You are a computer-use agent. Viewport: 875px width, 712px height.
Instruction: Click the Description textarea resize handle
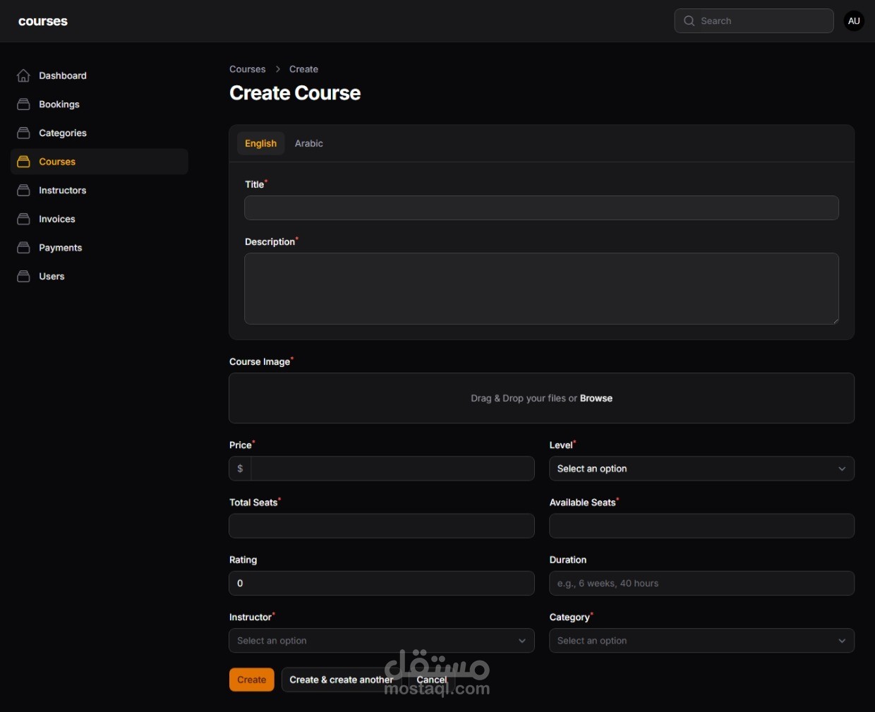coord(835,320)
